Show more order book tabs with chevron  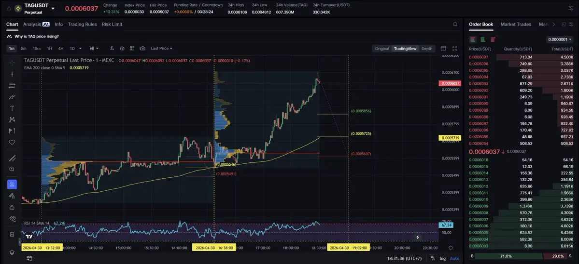(553, 24)
